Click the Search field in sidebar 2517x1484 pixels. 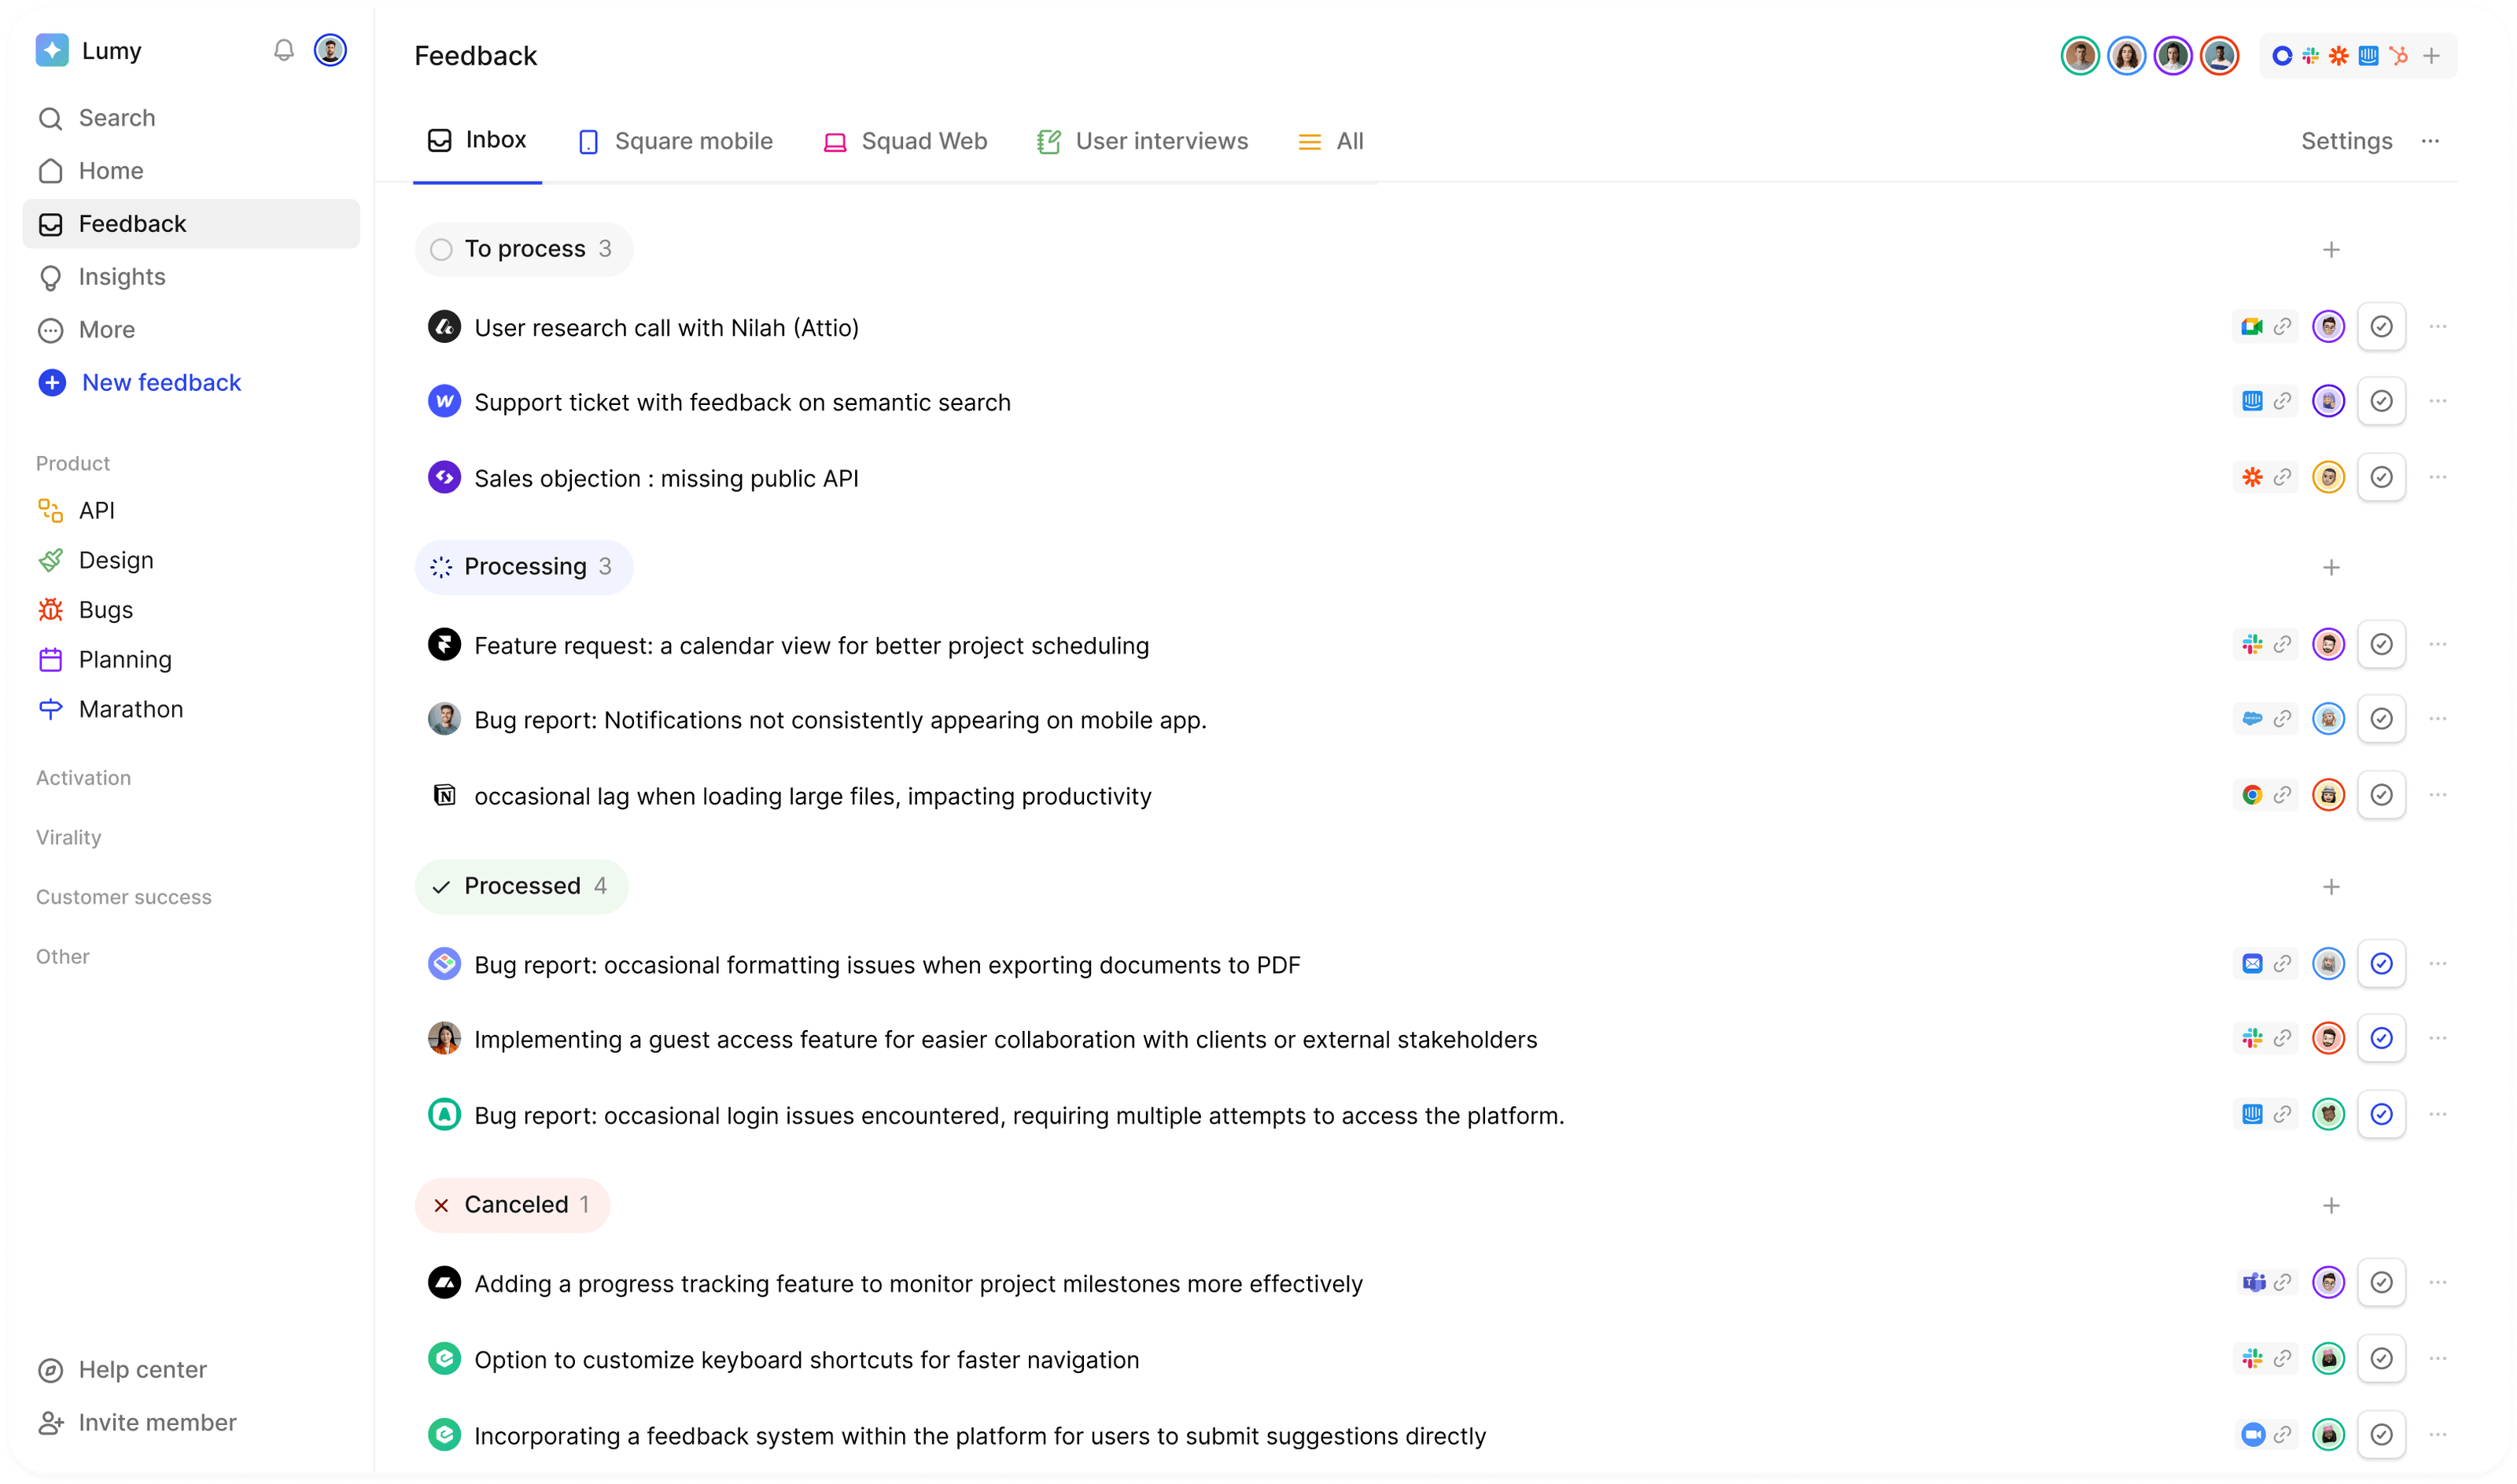pos(117,118)
